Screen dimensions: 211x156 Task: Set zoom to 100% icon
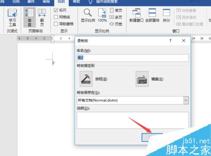[x=102, y=16]
